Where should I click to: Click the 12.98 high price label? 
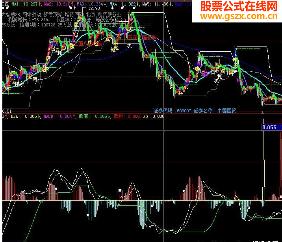[x=94, y=8]
